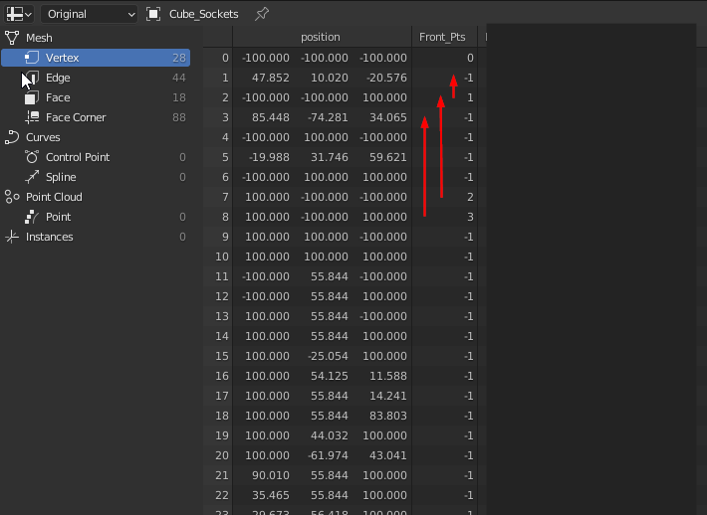Image resolution: width=707 pixels, height=515 pixels.
Task: Click the Spline domain icon
Action: coord(32,177)
